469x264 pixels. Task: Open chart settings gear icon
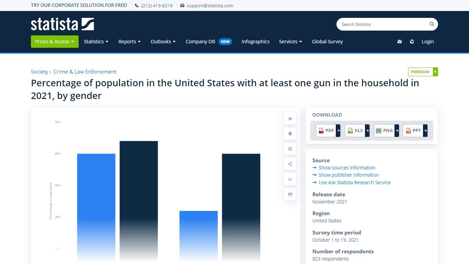click(x=290, y=149)
